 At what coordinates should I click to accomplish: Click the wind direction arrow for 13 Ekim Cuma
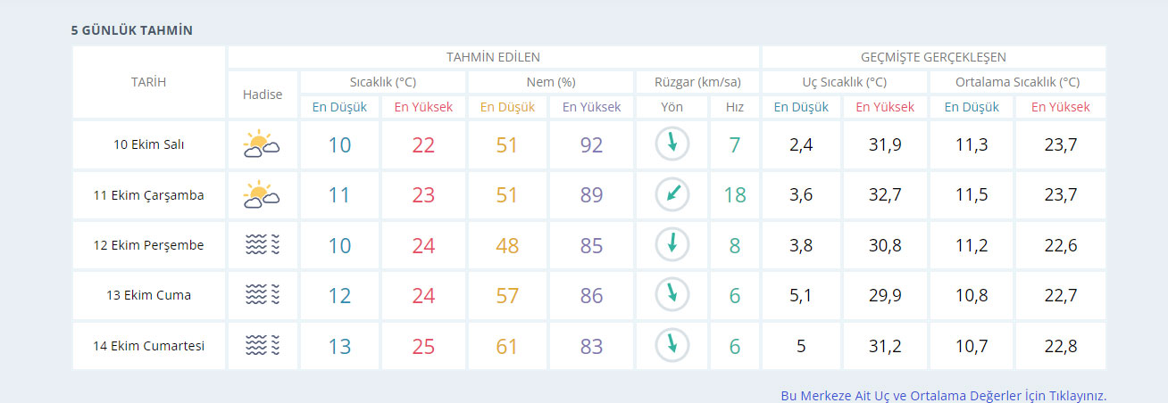click(x=672, y=295)
